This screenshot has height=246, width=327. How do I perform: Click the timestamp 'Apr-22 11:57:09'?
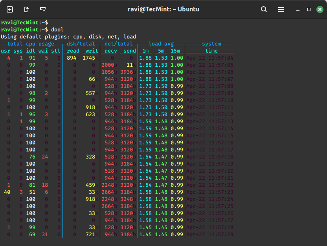point(209,93)
